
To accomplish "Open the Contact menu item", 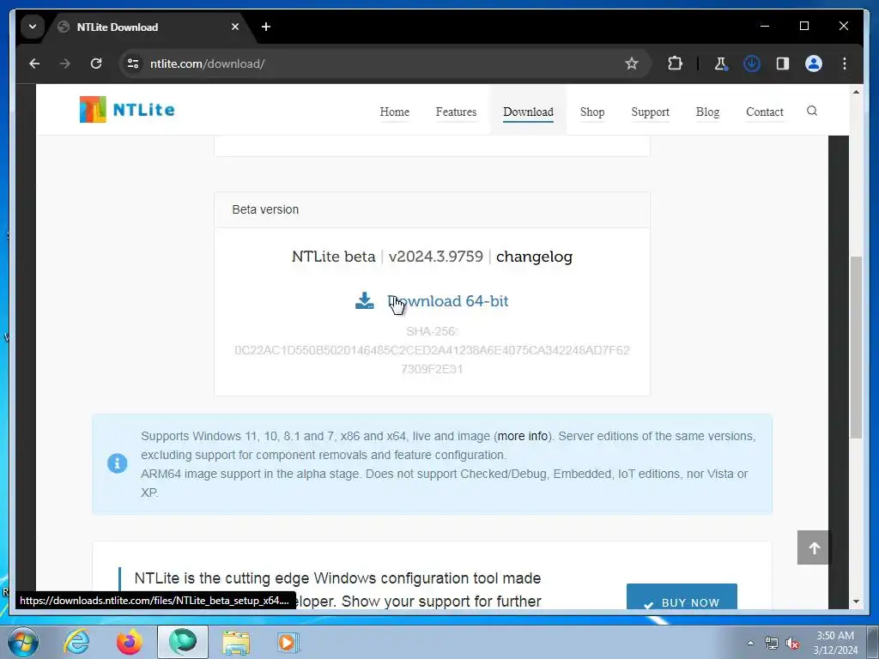I will point(765,112).
